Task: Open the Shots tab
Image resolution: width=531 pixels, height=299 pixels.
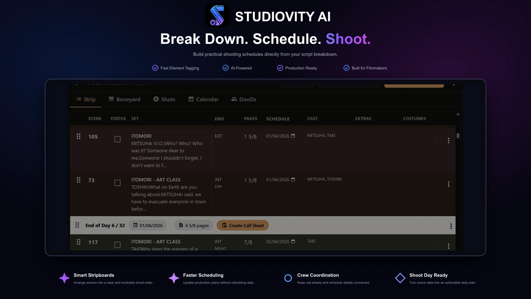Action: (164, 99)
